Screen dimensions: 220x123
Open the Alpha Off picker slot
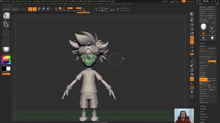pos(6,33)
